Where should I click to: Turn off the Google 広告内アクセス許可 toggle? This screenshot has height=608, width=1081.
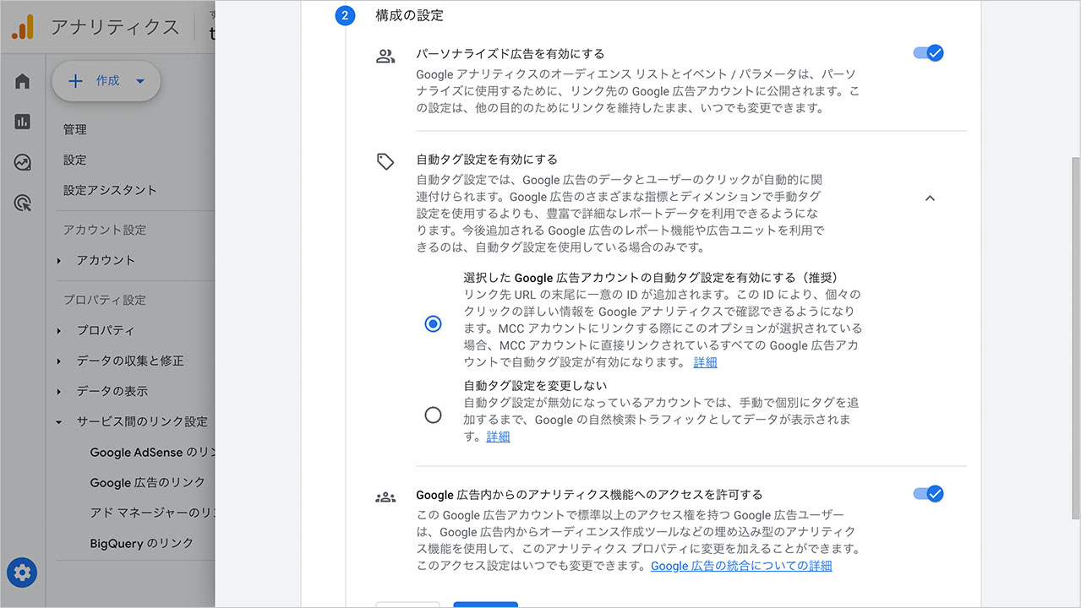[x=927, y=494]
